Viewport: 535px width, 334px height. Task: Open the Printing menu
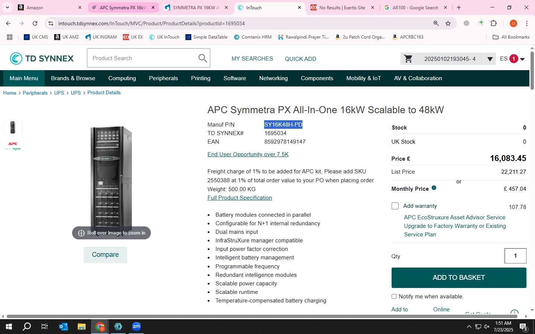[201, 78]
